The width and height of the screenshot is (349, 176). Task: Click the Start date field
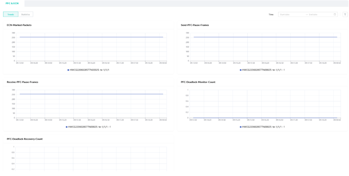click(x=289, y=14)
